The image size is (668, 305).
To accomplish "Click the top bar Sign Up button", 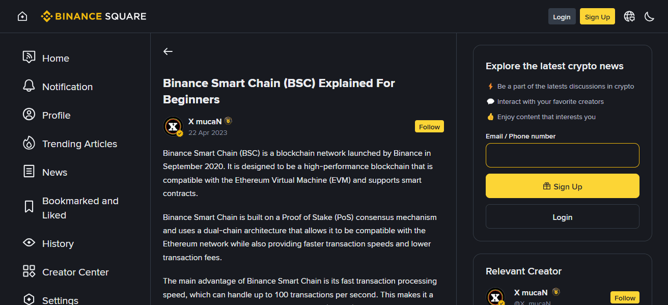I will [597, 17].
